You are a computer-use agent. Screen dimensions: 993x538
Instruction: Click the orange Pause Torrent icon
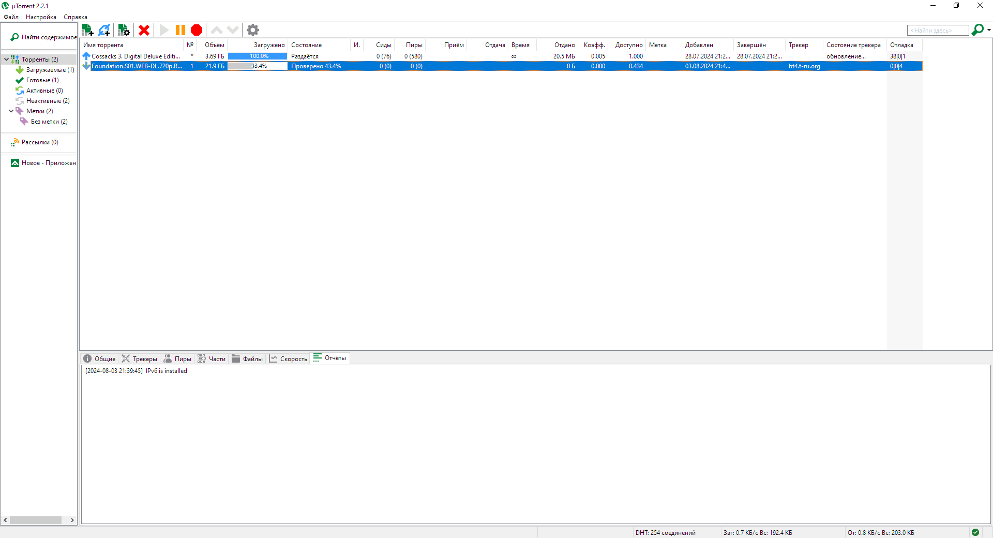pos(180,30)
